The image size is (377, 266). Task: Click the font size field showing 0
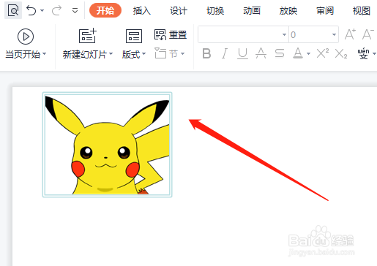[310, 34]
